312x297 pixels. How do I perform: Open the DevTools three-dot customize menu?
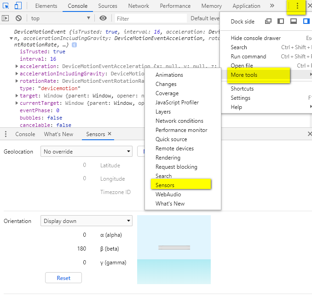pos(297,6)
